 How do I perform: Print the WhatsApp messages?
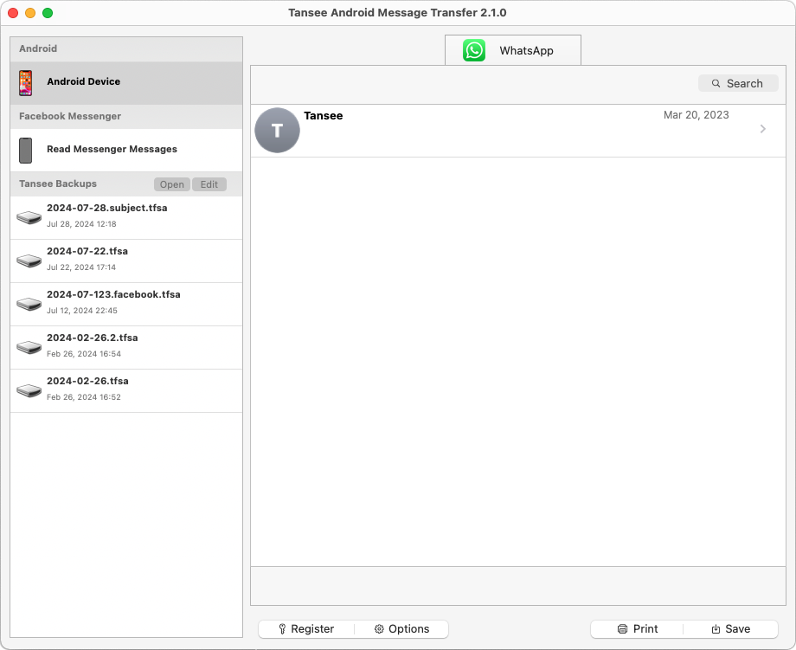[637, 628]
